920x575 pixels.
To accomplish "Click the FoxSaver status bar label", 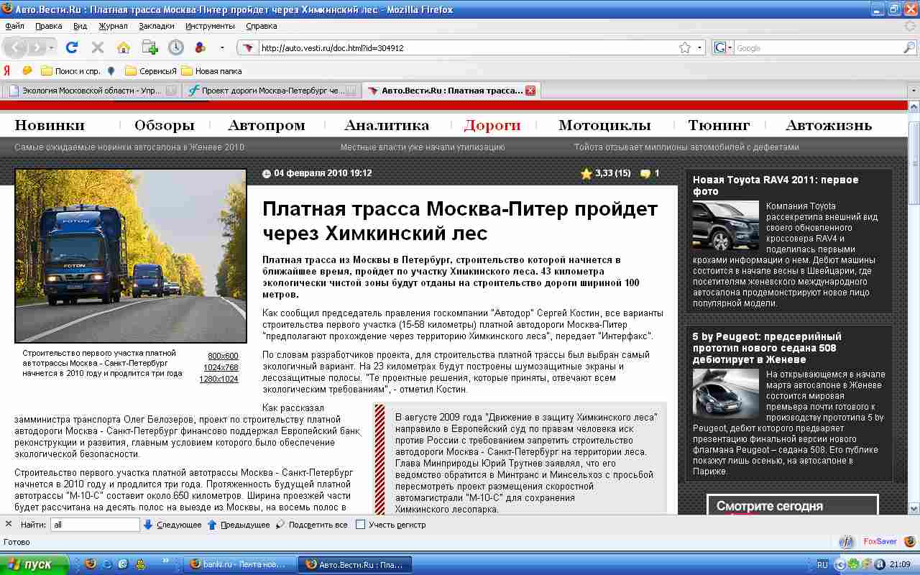I will [880, 542].
